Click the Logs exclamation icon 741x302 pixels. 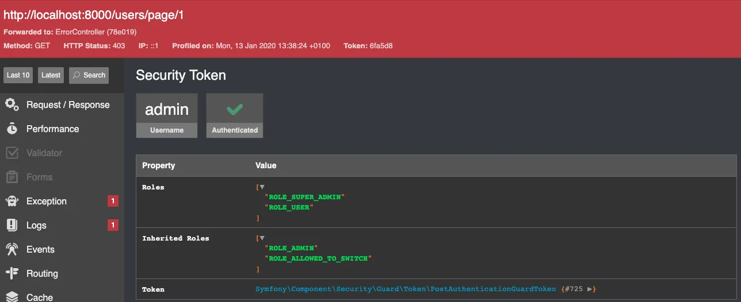point(12,226)
